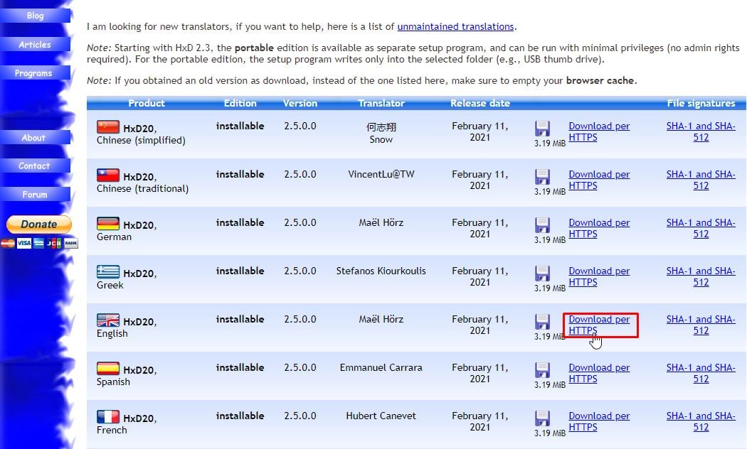Click the Release date column header
Viewport: 747px width, 449px height.
tap(480, 103)
